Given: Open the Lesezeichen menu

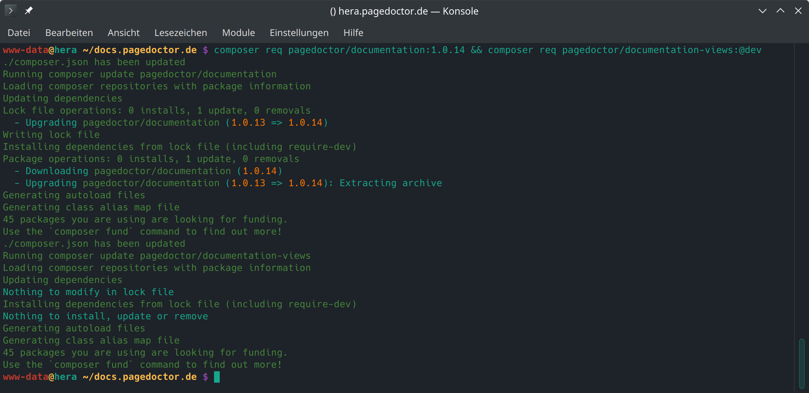Looking at the screenshot, I should [x=180, y=33].
